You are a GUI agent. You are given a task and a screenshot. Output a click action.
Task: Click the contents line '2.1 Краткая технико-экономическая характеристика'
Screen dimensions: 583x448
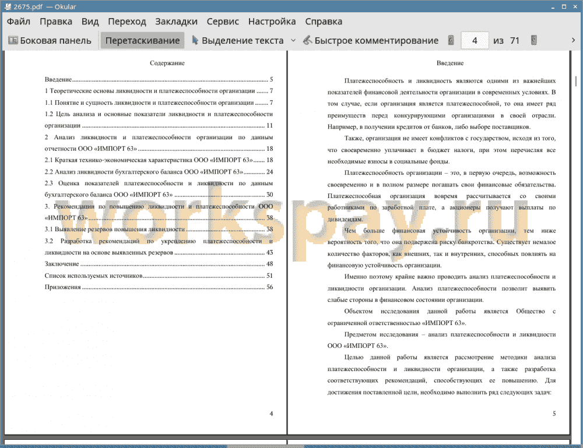[x=159, y=160]
